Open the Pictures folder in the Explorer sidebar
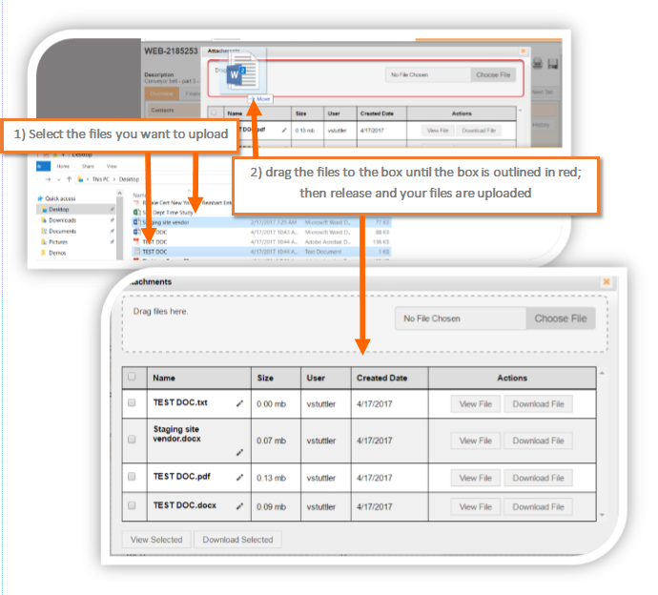The image size is (658, 595). coord(59,241)
